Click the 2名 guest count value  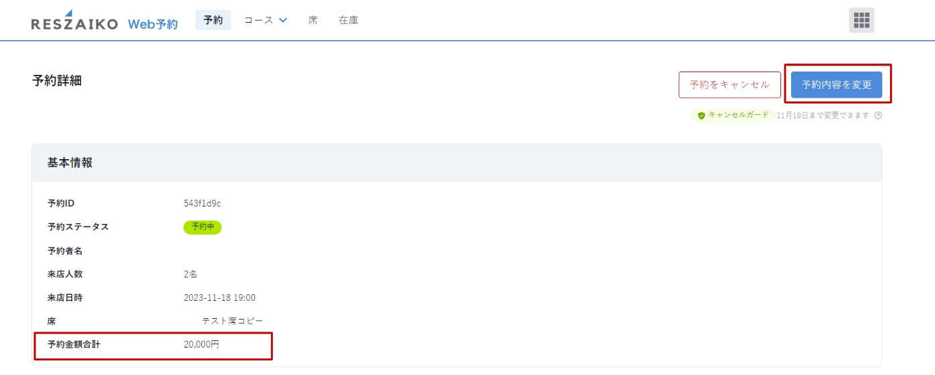click(191, 274)
